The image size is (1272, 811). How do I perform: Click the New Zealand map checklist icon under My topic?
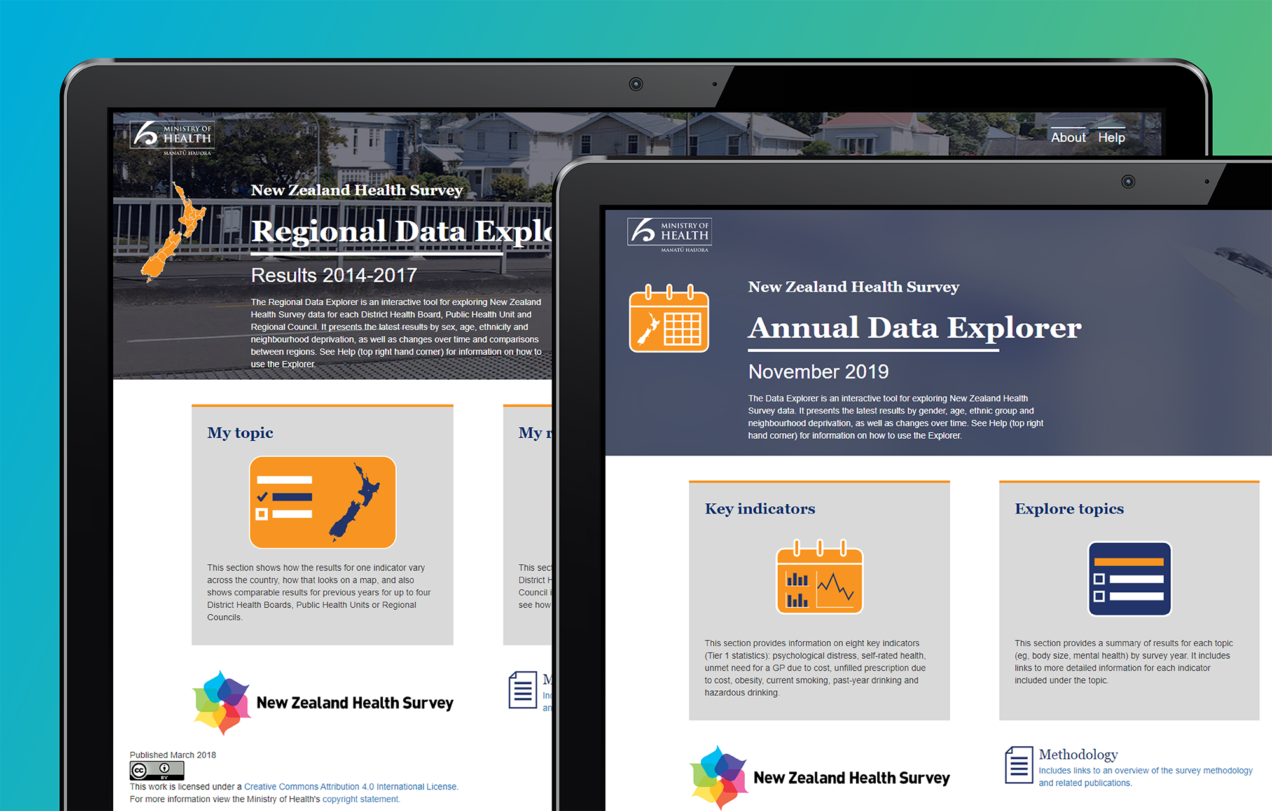322,502
